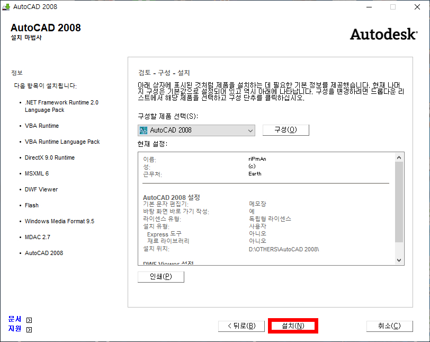Select the VBA Runtime list item
Screen dimensions: 430x342
[42, 126]
